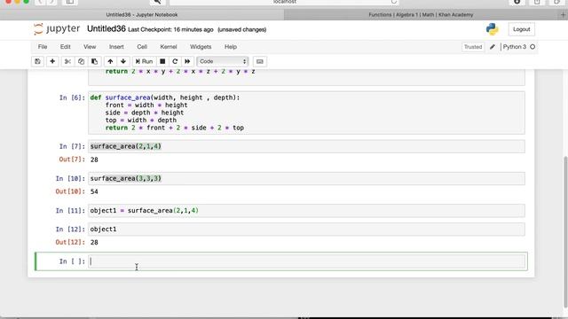Click the unsaved changes status text
Screen dimensions: 568x319
point(242,29)
